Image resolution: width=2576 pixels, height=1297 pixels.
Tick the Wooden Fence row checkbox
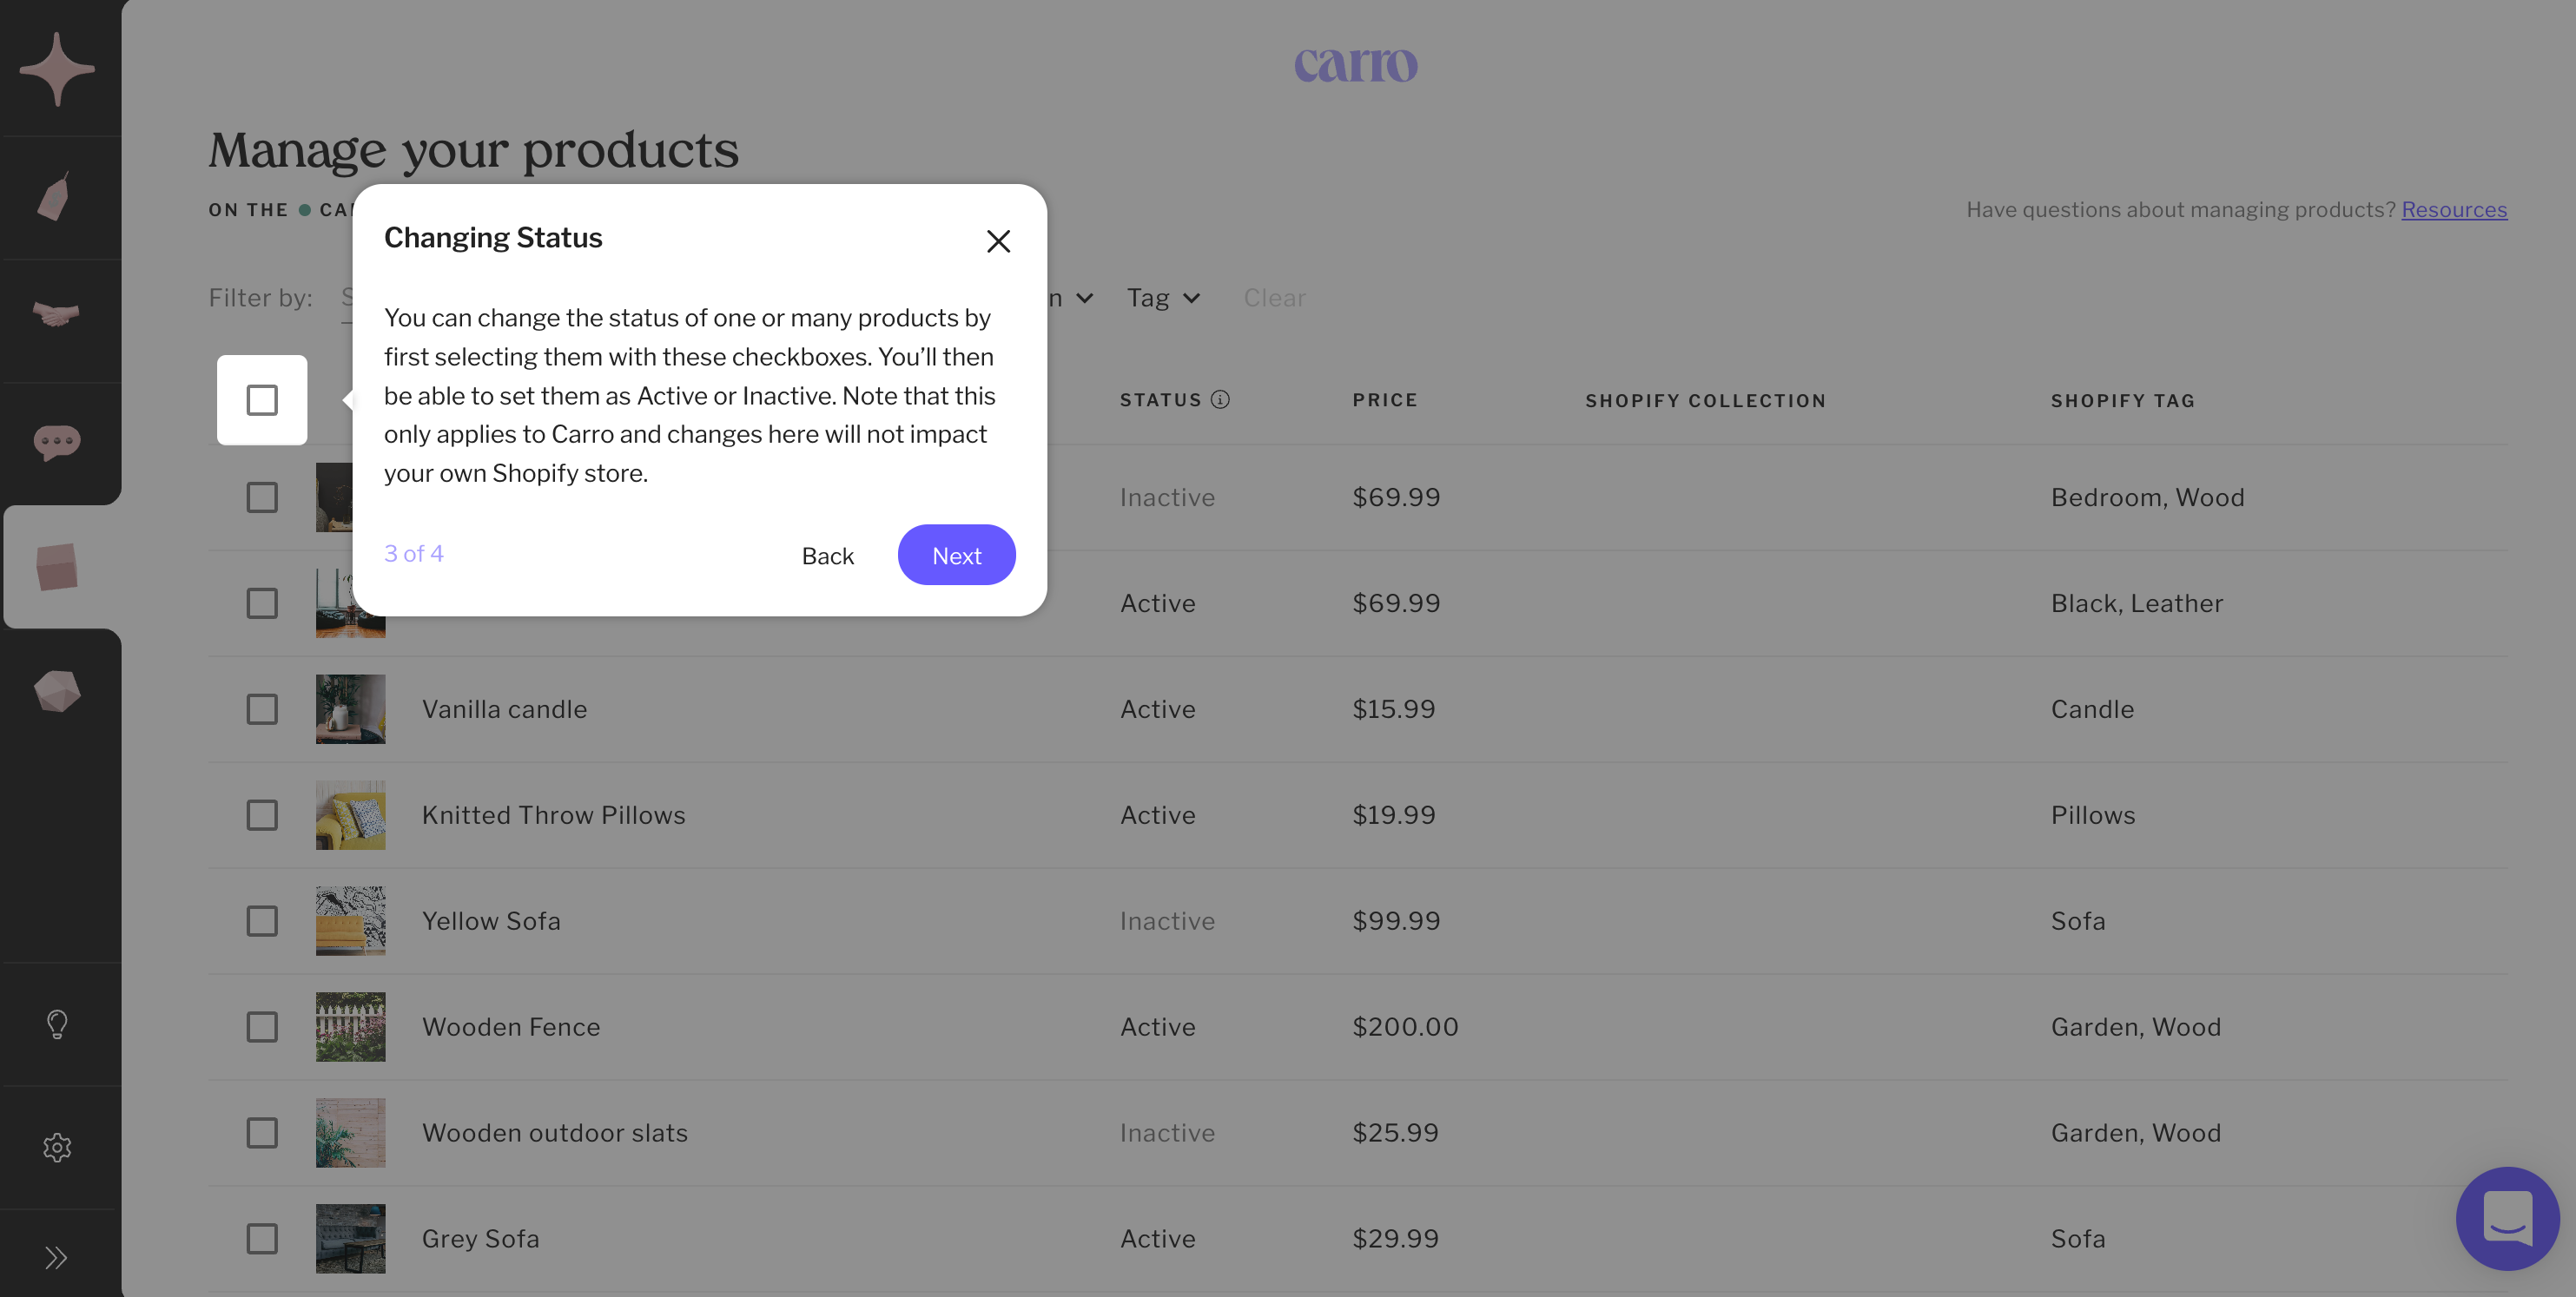point(262,1027)
